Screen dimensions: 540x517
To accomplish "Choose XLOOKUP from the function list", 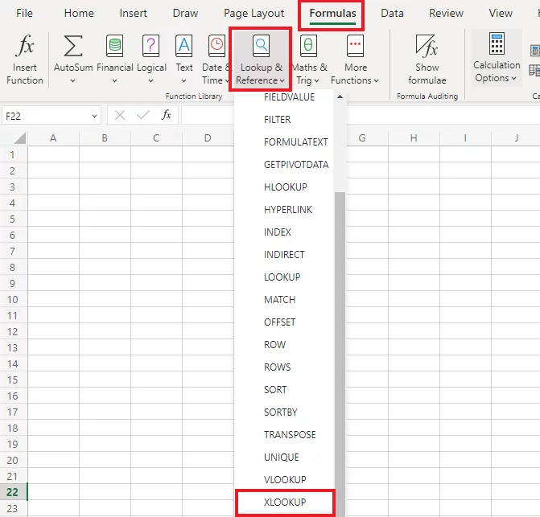I will pos(285,503).
